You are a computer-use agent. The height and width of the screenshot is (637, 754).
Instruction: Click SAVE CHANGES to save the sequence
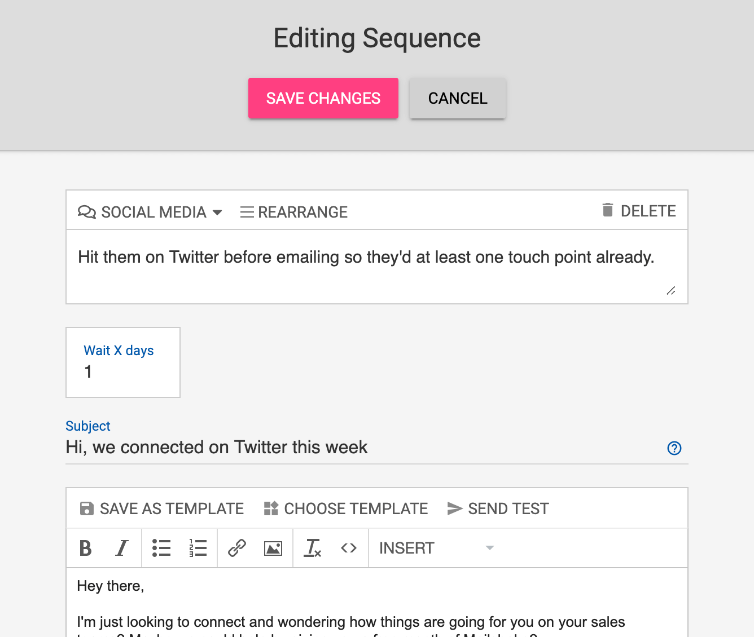coord(323,98)
